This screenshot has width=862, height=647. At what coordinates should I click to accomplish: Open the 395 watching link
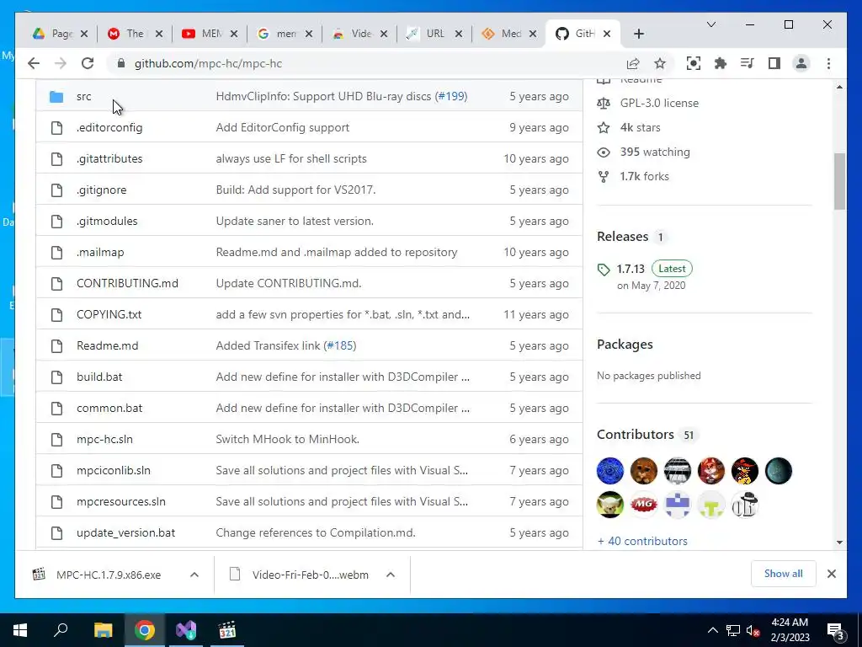pos(655,152)
